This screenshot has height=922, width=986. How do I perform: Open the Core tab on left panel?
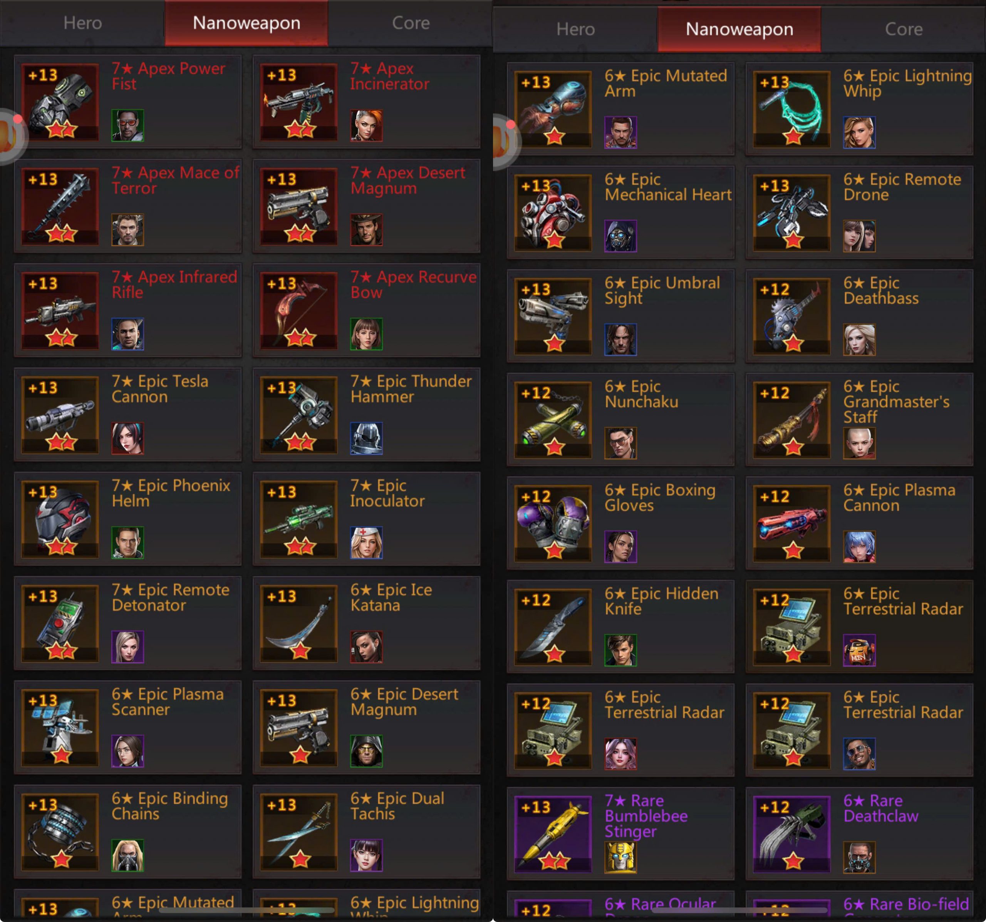[x=411, y=23]
